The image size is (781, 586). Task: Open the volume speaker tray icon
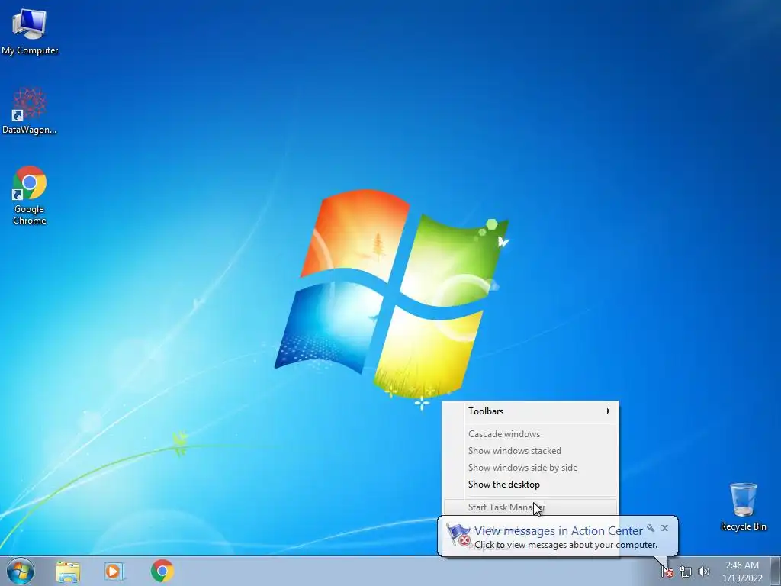point(703,572)
